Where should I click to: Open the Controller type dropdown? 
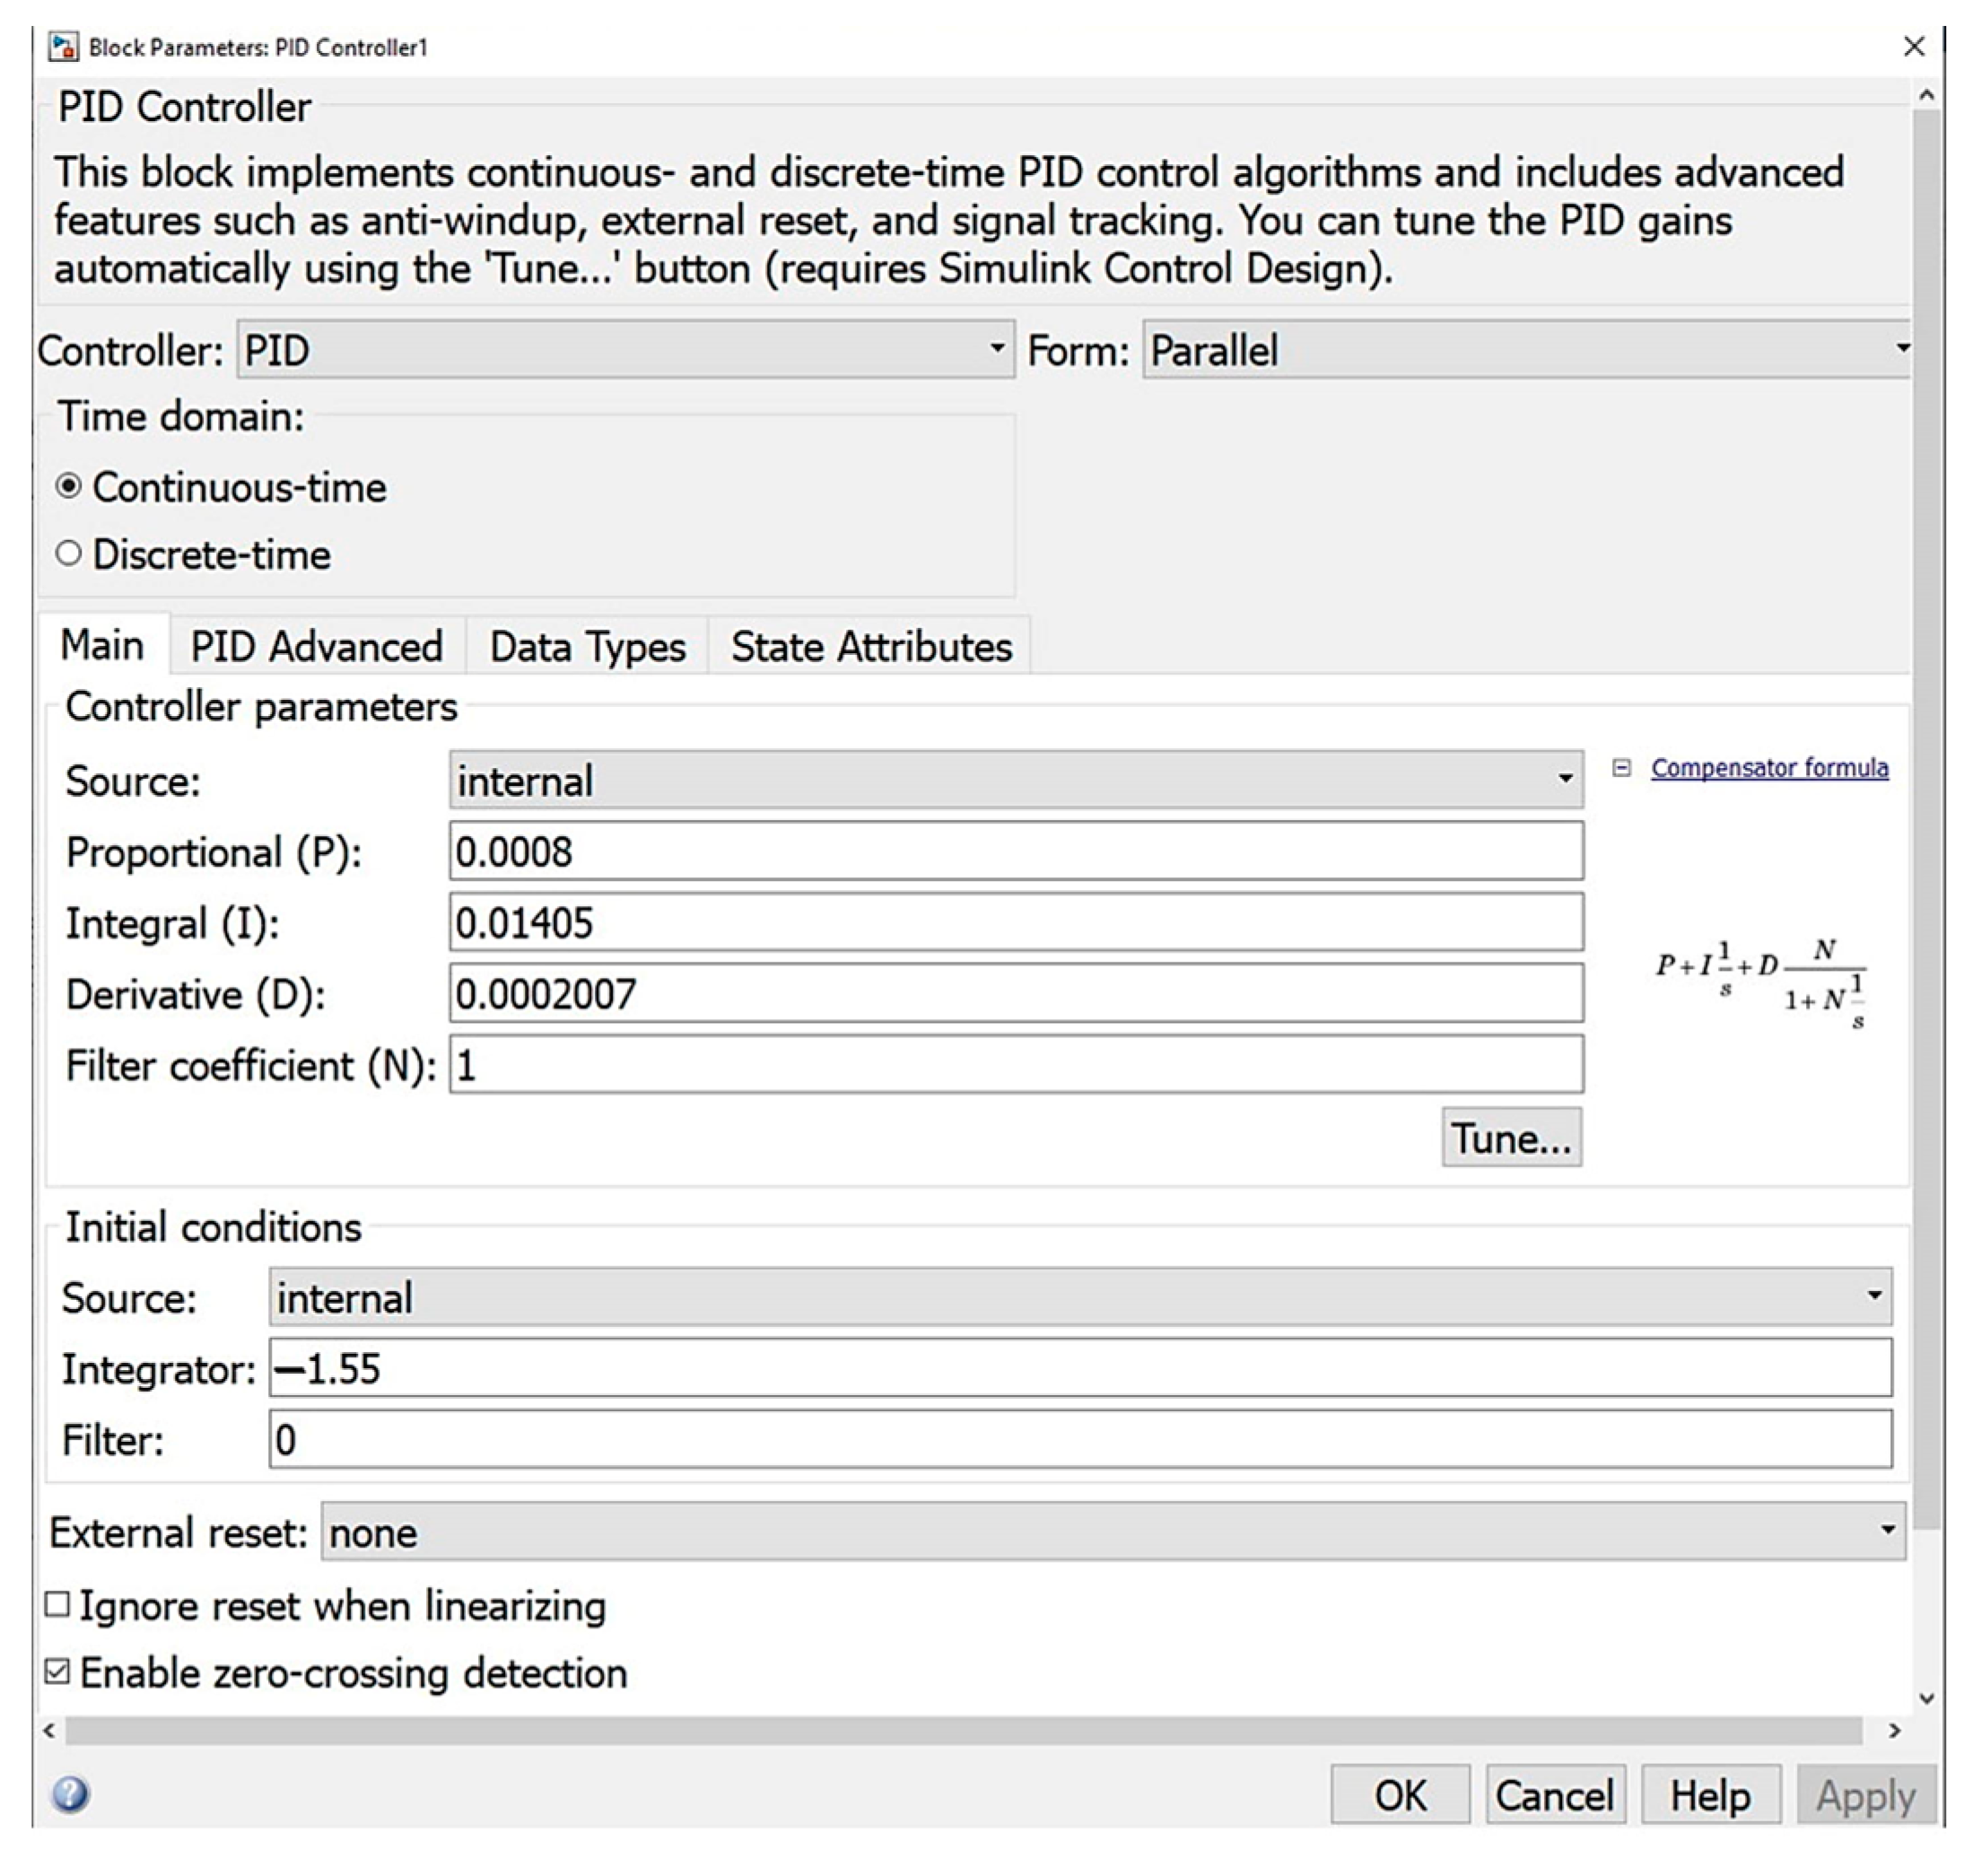[x=625, y=350]
